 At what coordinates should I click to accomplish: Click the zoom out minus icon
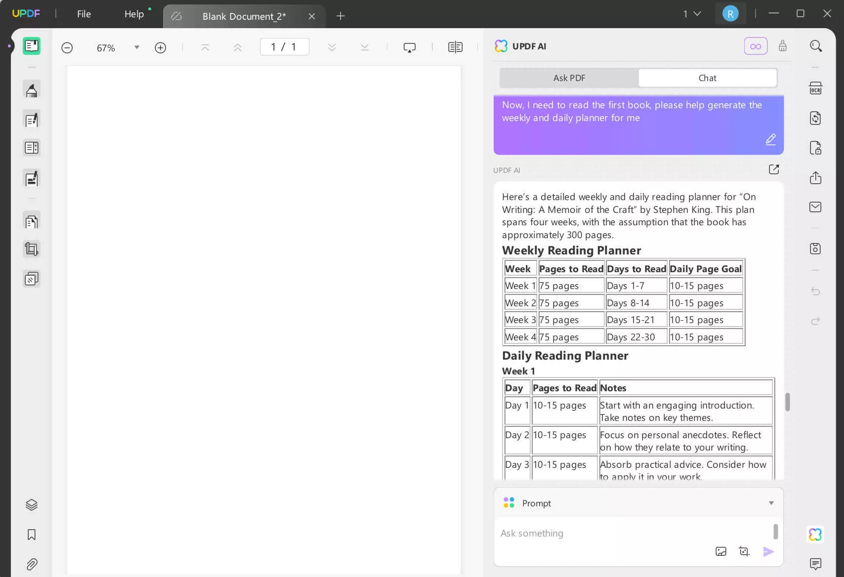pos(67,48)
